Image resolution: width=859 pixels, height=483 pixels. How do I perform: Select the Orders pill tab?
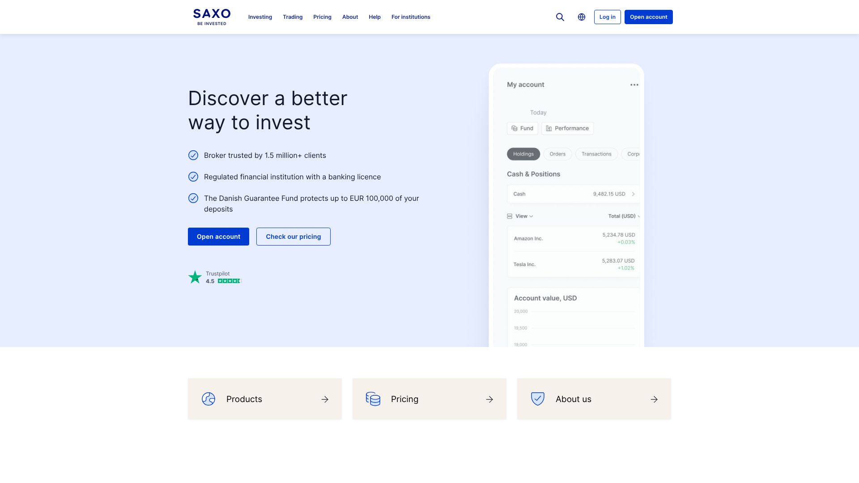(557, 154)
